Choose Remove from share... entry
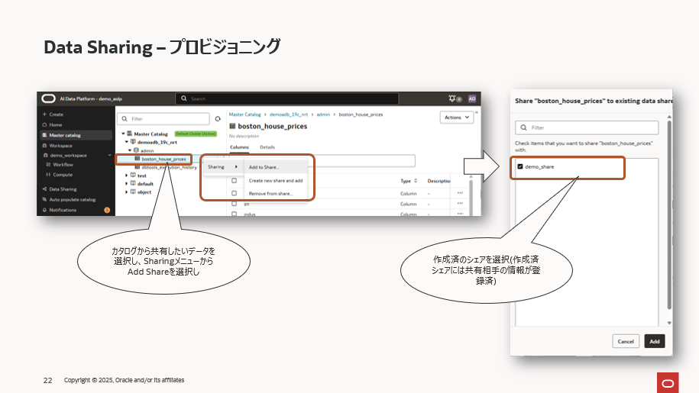The height and width of the screenshot is (393, 699). pos(276,194)
